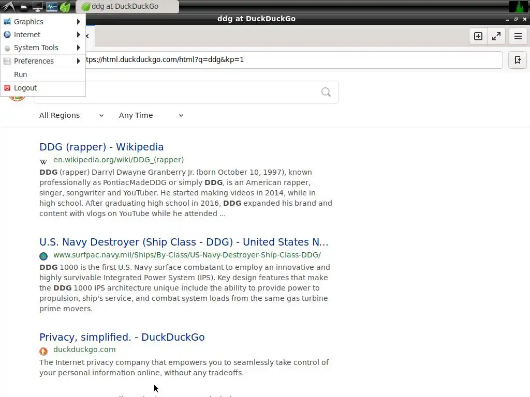The image size is (530, 397).
Task: Open 'U.S. Navy Destroyer (Ship Class - DDG)' result
Action: pos(184,242)
